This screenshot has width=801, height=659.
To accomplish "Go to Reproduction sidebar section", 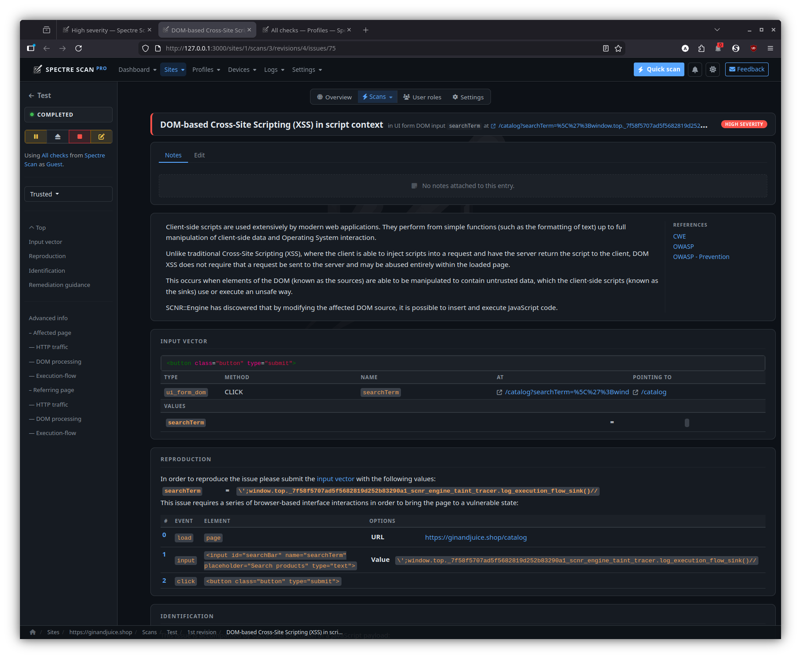I will (47, 256).
